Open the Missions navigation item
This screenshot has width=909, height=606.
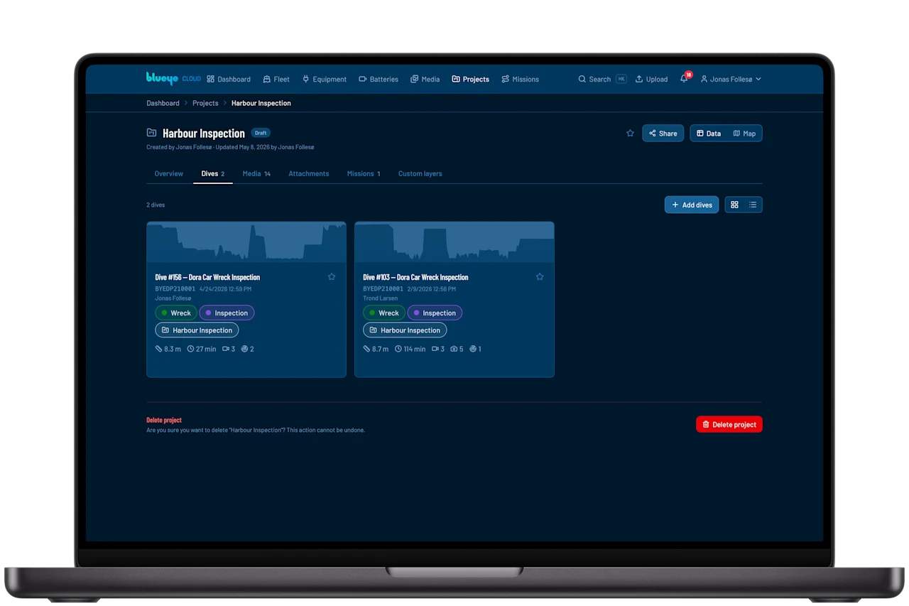click(520, 79)
